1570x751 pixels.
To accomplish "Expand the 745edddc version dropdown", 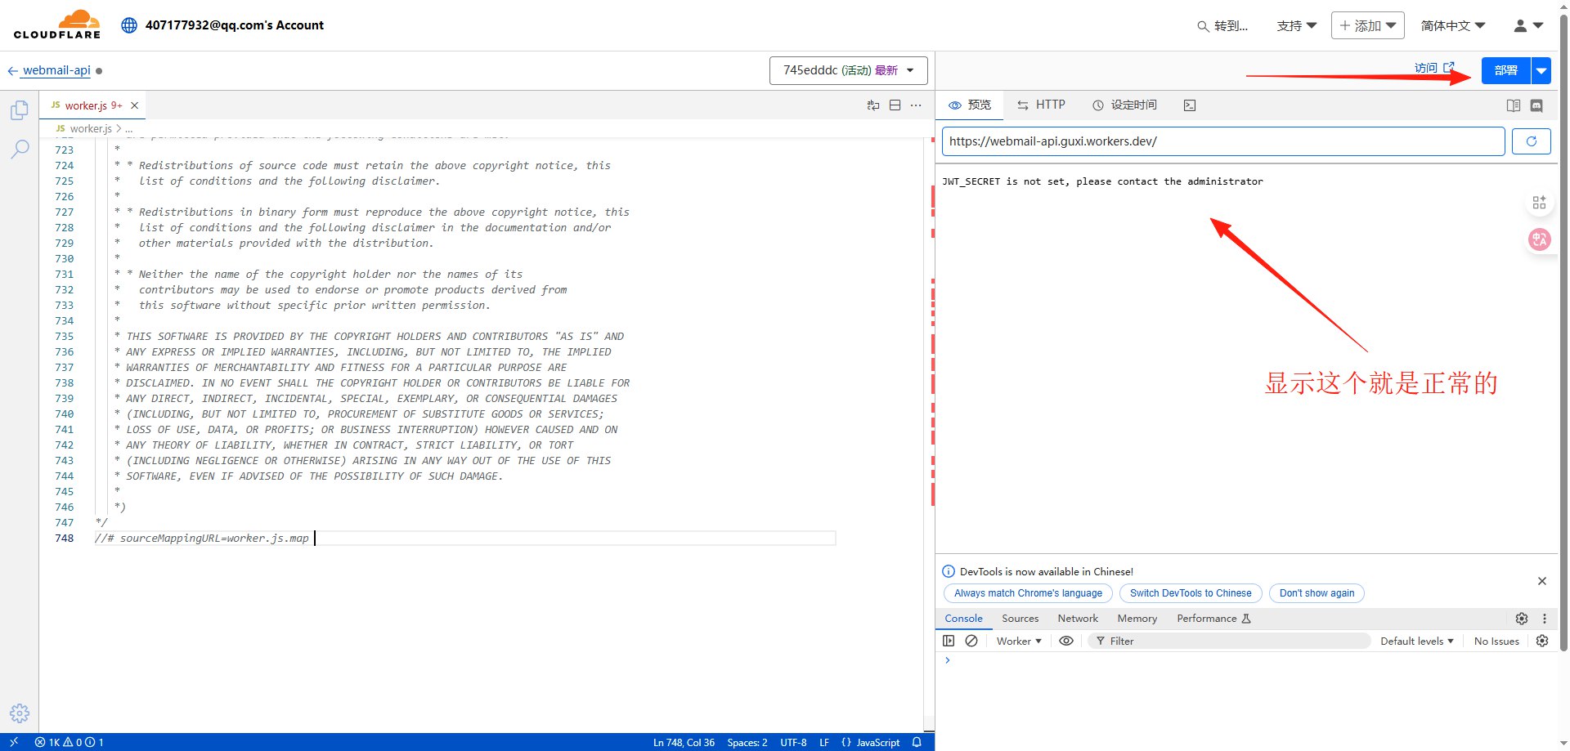I will [x=848, y=70].
